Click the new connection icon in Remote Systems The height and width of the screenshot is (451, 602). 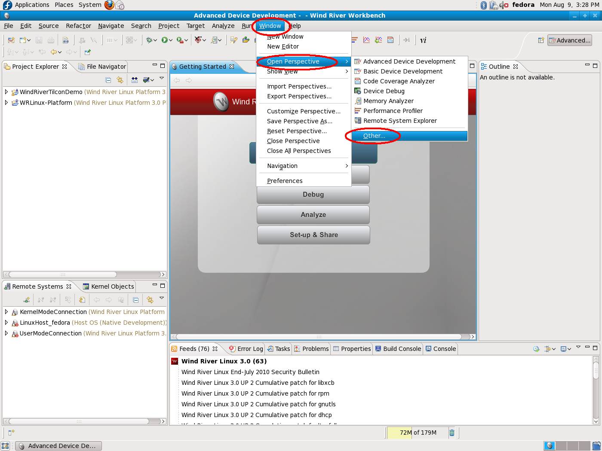pos(27,300)
